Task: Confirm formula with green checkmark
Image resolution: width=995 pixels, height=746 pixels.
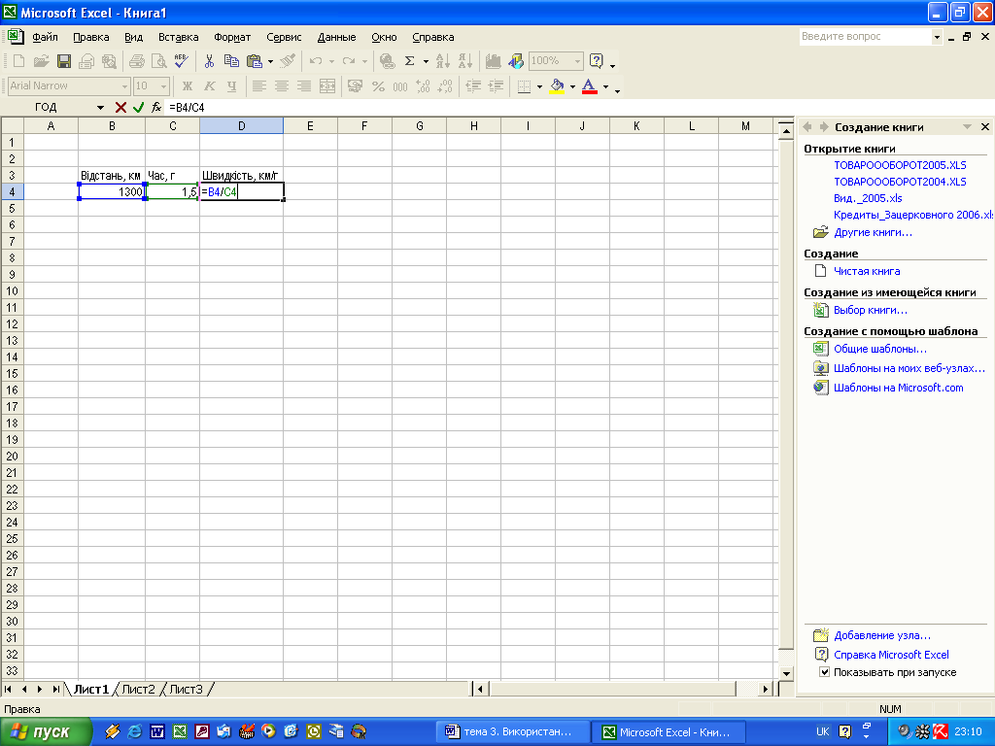Action: tap(138, 107)
